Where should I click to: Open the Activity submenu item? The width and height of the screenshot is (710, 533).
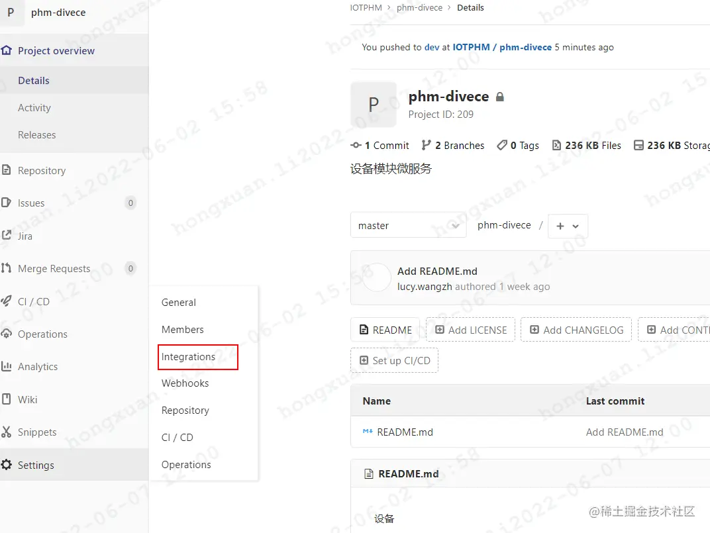34,108
